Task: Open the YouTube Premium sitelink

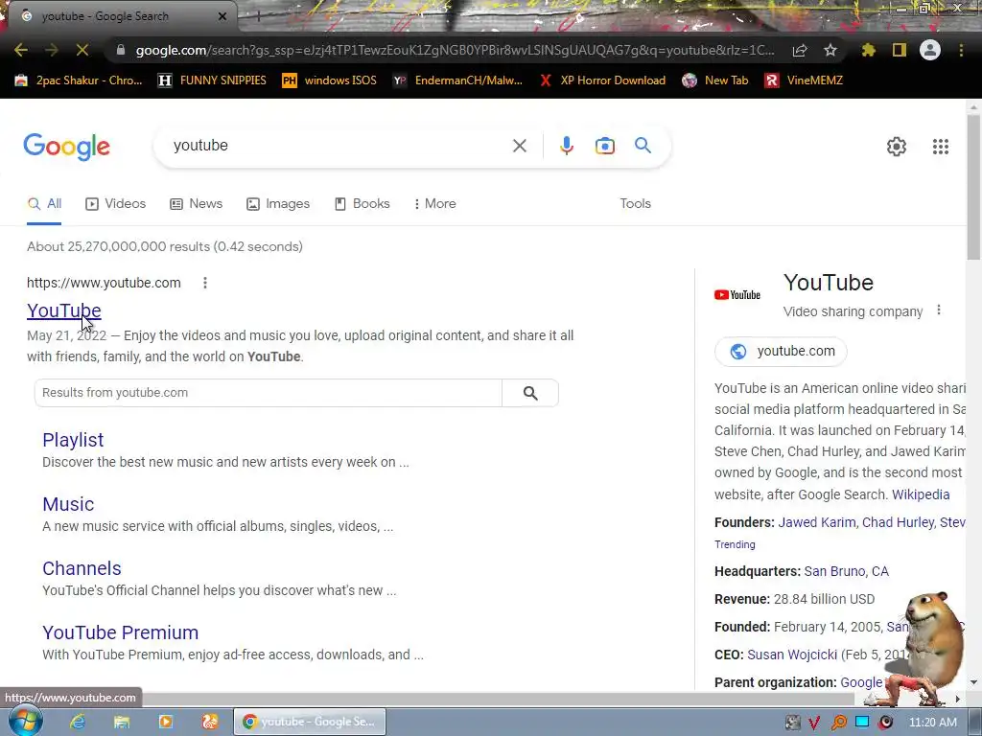Action: [x=120, y=632]
